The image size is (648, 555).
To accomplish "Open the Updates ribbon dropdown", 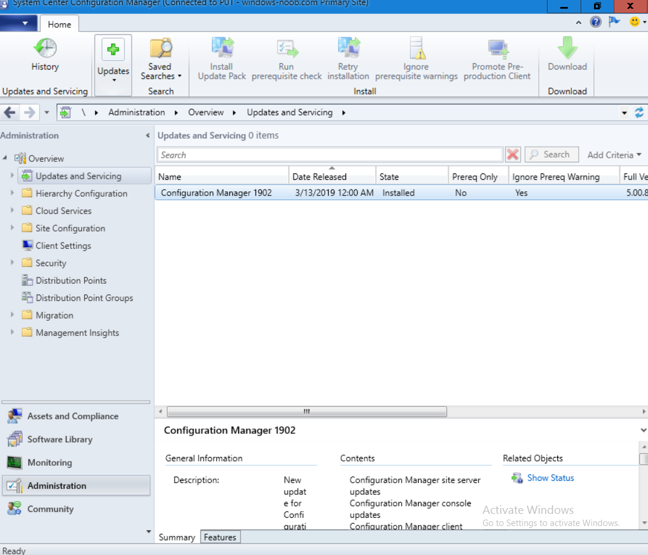I will (x=113, y=65).
